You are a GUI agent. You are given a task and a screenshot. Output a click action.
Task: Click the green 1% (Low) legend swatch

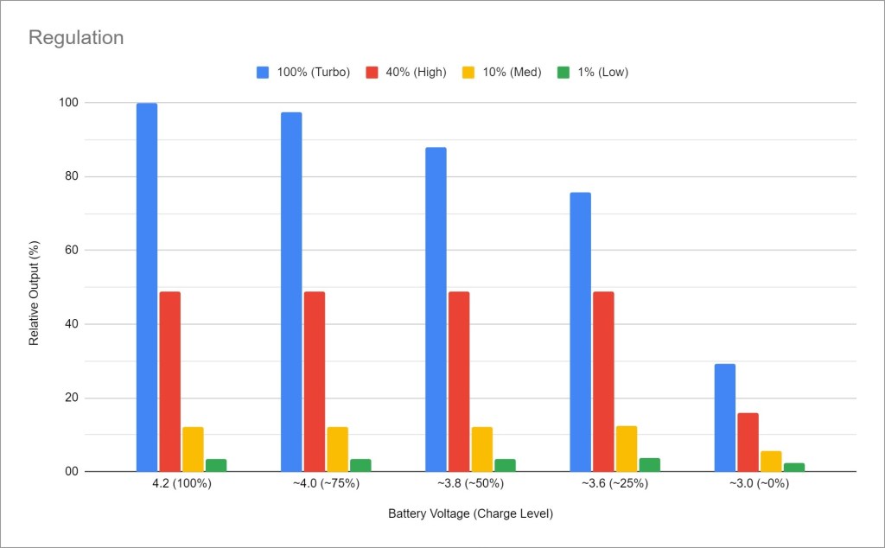point(563,73)
